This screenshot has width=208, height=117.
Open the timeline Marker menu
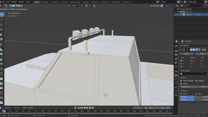pyautogui.click(x=31, y=108)
